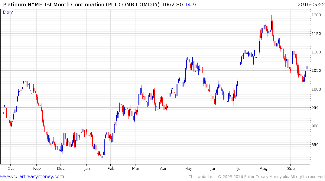Click the Dec label on the time axis
325x181 pixels.
61,169
